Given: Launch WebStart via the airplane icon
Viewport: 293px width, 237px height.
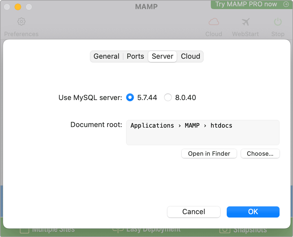Looking at the screenshot, I should (245, 22).
